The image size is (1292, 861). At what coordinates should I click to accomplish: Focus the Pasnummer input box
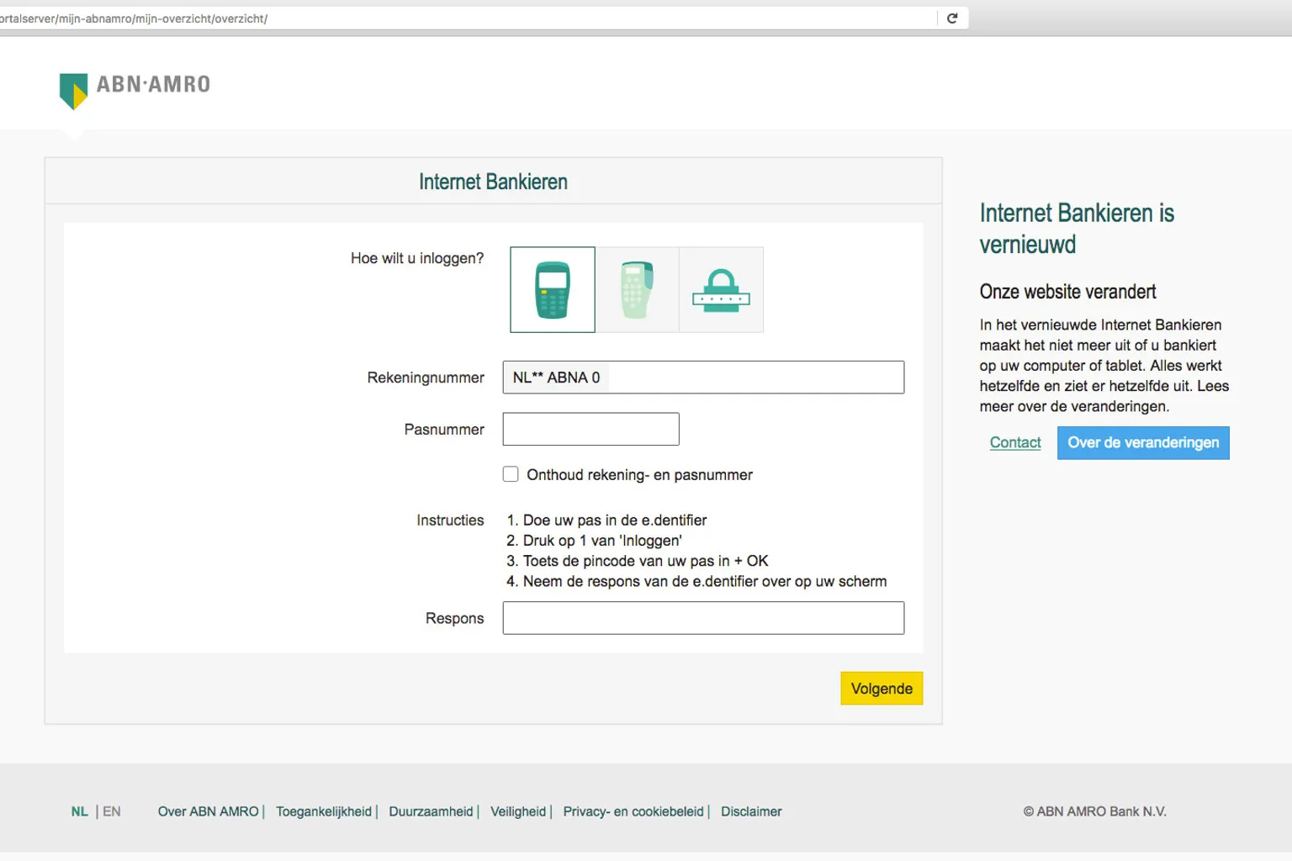pyautogui.click(x=590, y=429)
